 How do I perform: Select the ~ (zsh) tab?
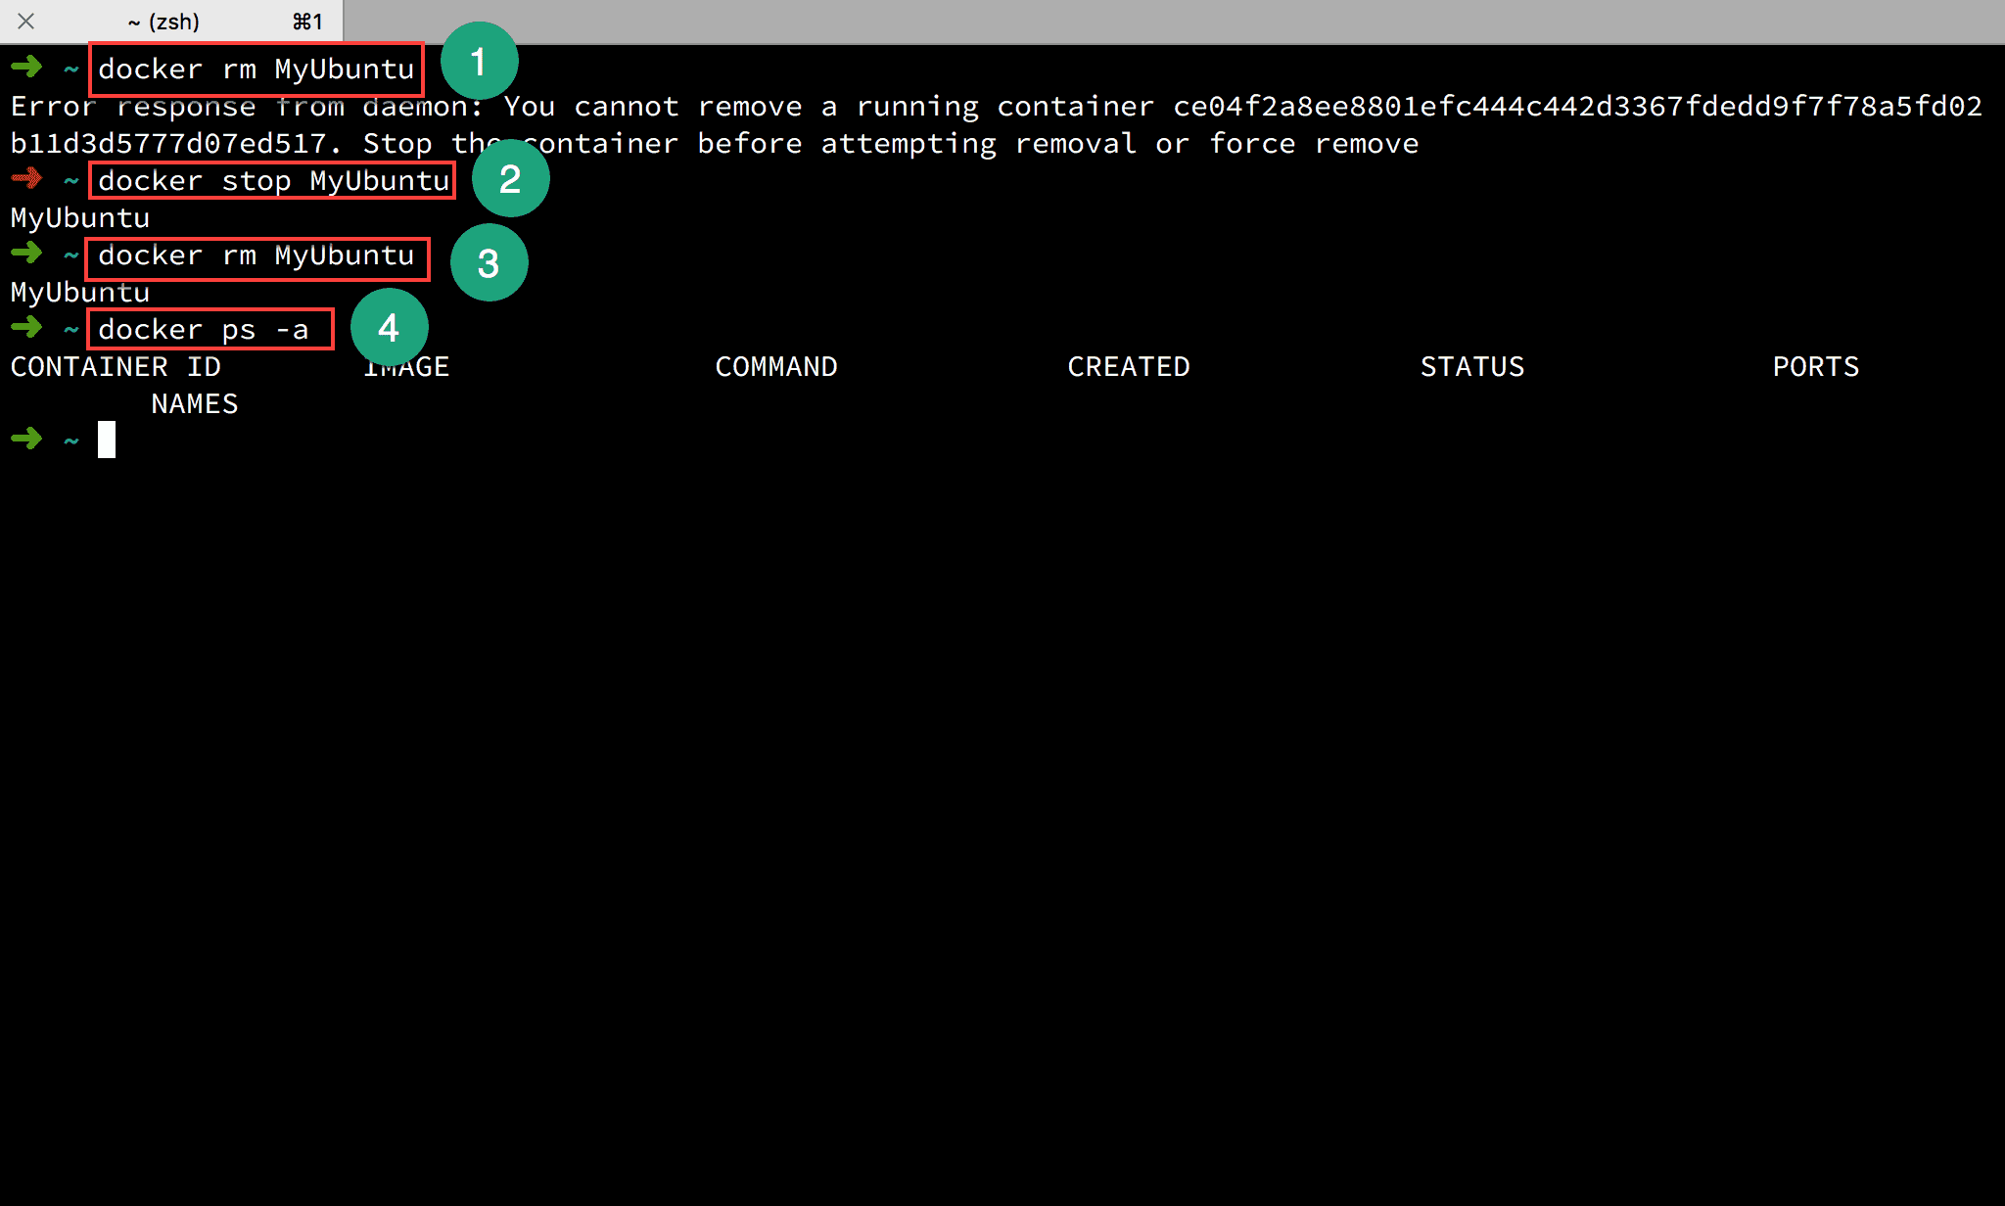pos(171,22)
